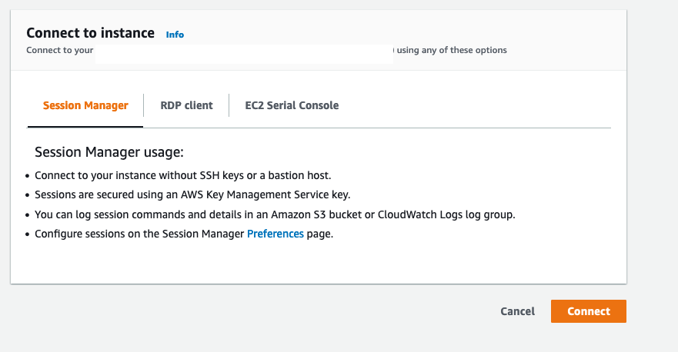This screenshot has height=352, width=678.
Task: Click the "CloudWatch Logs log group" text
Action: (443, 214)
